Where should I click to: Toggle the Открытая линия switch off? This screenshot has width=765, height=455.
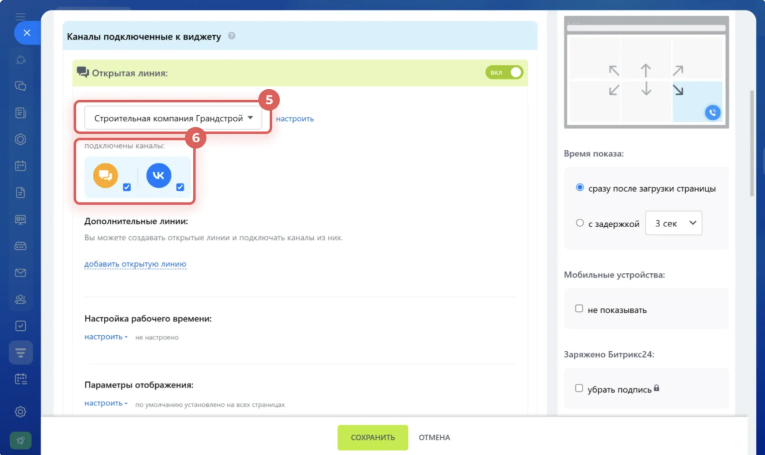click(504, 72)
